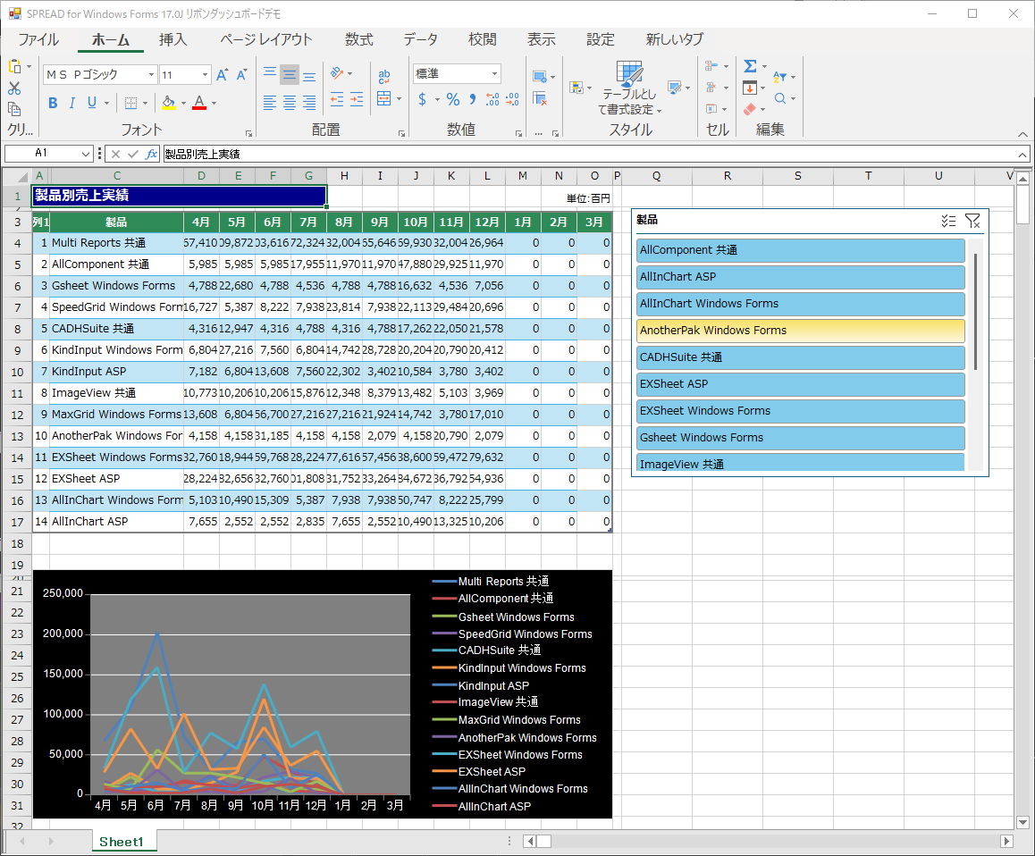
Task: Switch to the 表示 tab
Action: click(542, 39)
